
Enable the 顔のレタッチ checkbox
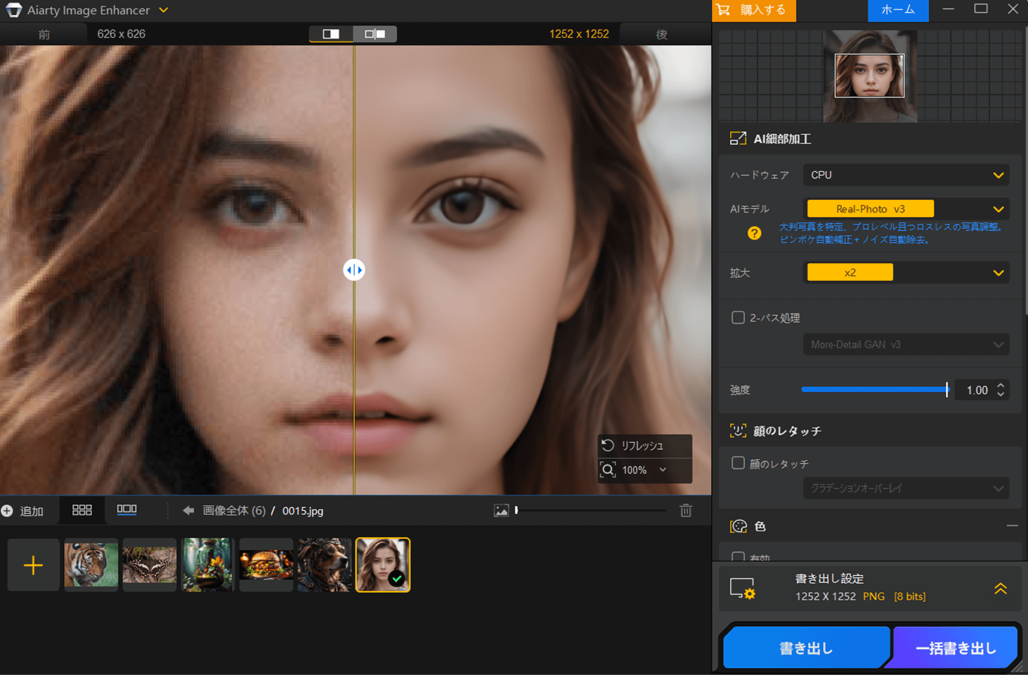pyautogui.click(x=738, y=463)
